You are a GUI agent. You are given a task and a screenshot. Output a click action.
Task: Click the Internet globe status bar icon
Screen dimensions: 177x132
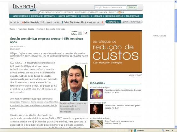(x=135, y=130)
